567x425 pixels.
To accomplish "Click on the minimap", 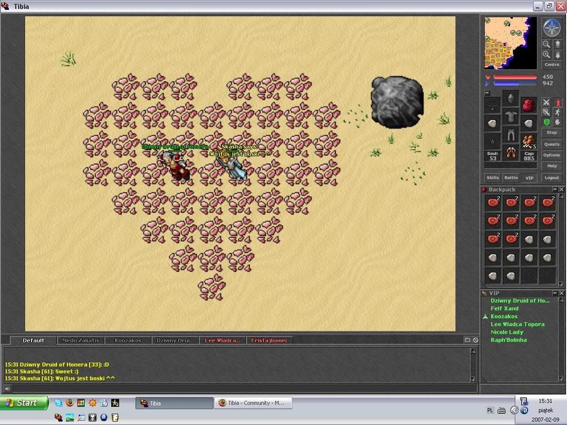I will click(x=511, y=43).
